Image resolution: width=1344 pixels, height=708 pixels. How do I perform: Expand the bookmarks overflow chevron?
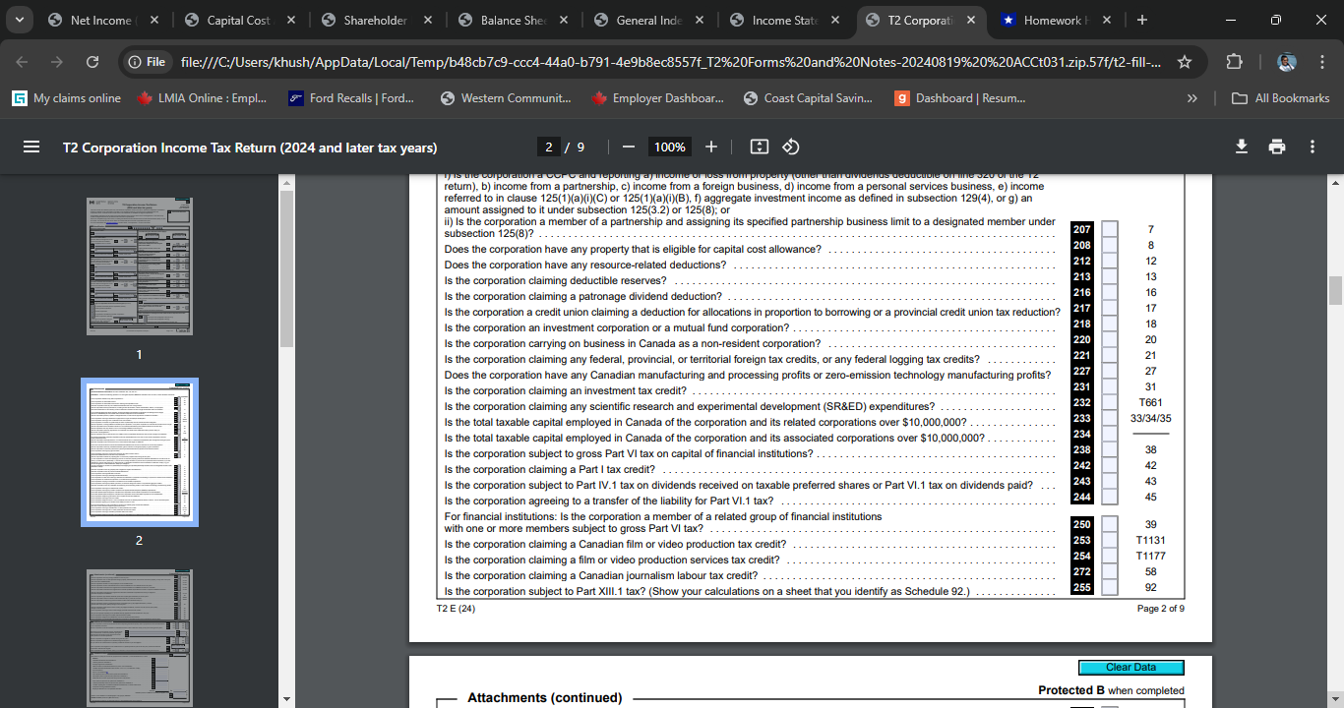tap(1192, 98)
